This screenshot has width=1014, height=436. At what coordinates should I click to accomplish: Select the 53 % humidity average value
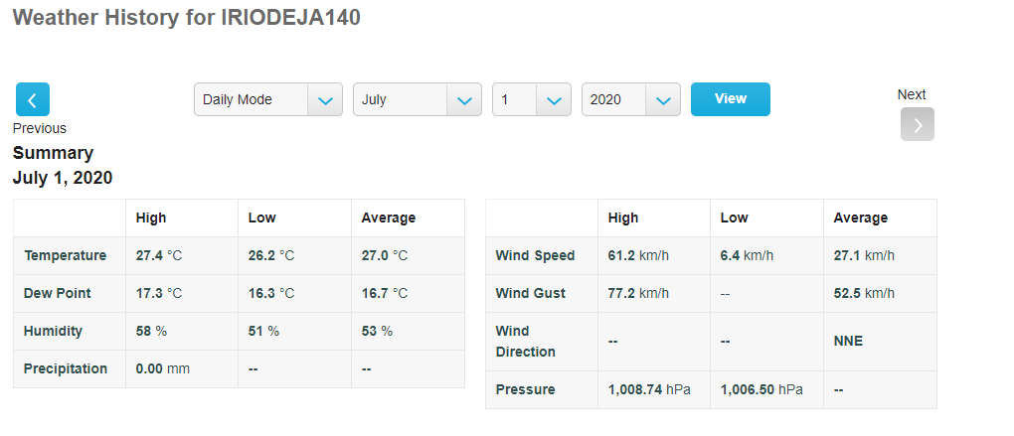click(377, 331)
